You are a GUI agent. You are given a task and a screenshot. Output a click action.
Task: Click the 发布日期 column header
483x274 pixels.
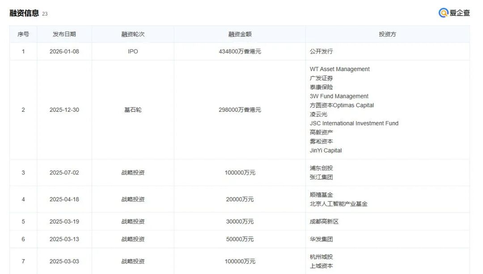(x=64, y=34)
